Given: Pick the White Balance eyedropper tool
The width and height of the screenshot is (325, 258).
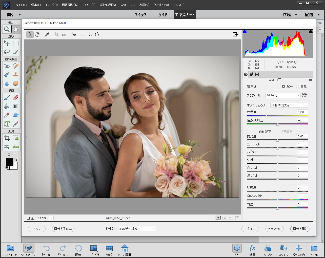Looking at the screenshot, I should click(x=47, y=34).
